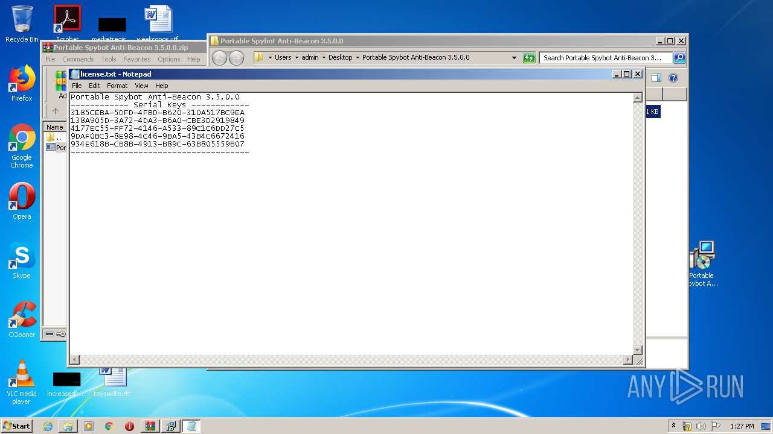Viewport: 773px width, 434px height.
Task: Expand Users breadcrumb arrow in Explorer
Action: click(296, 58)
